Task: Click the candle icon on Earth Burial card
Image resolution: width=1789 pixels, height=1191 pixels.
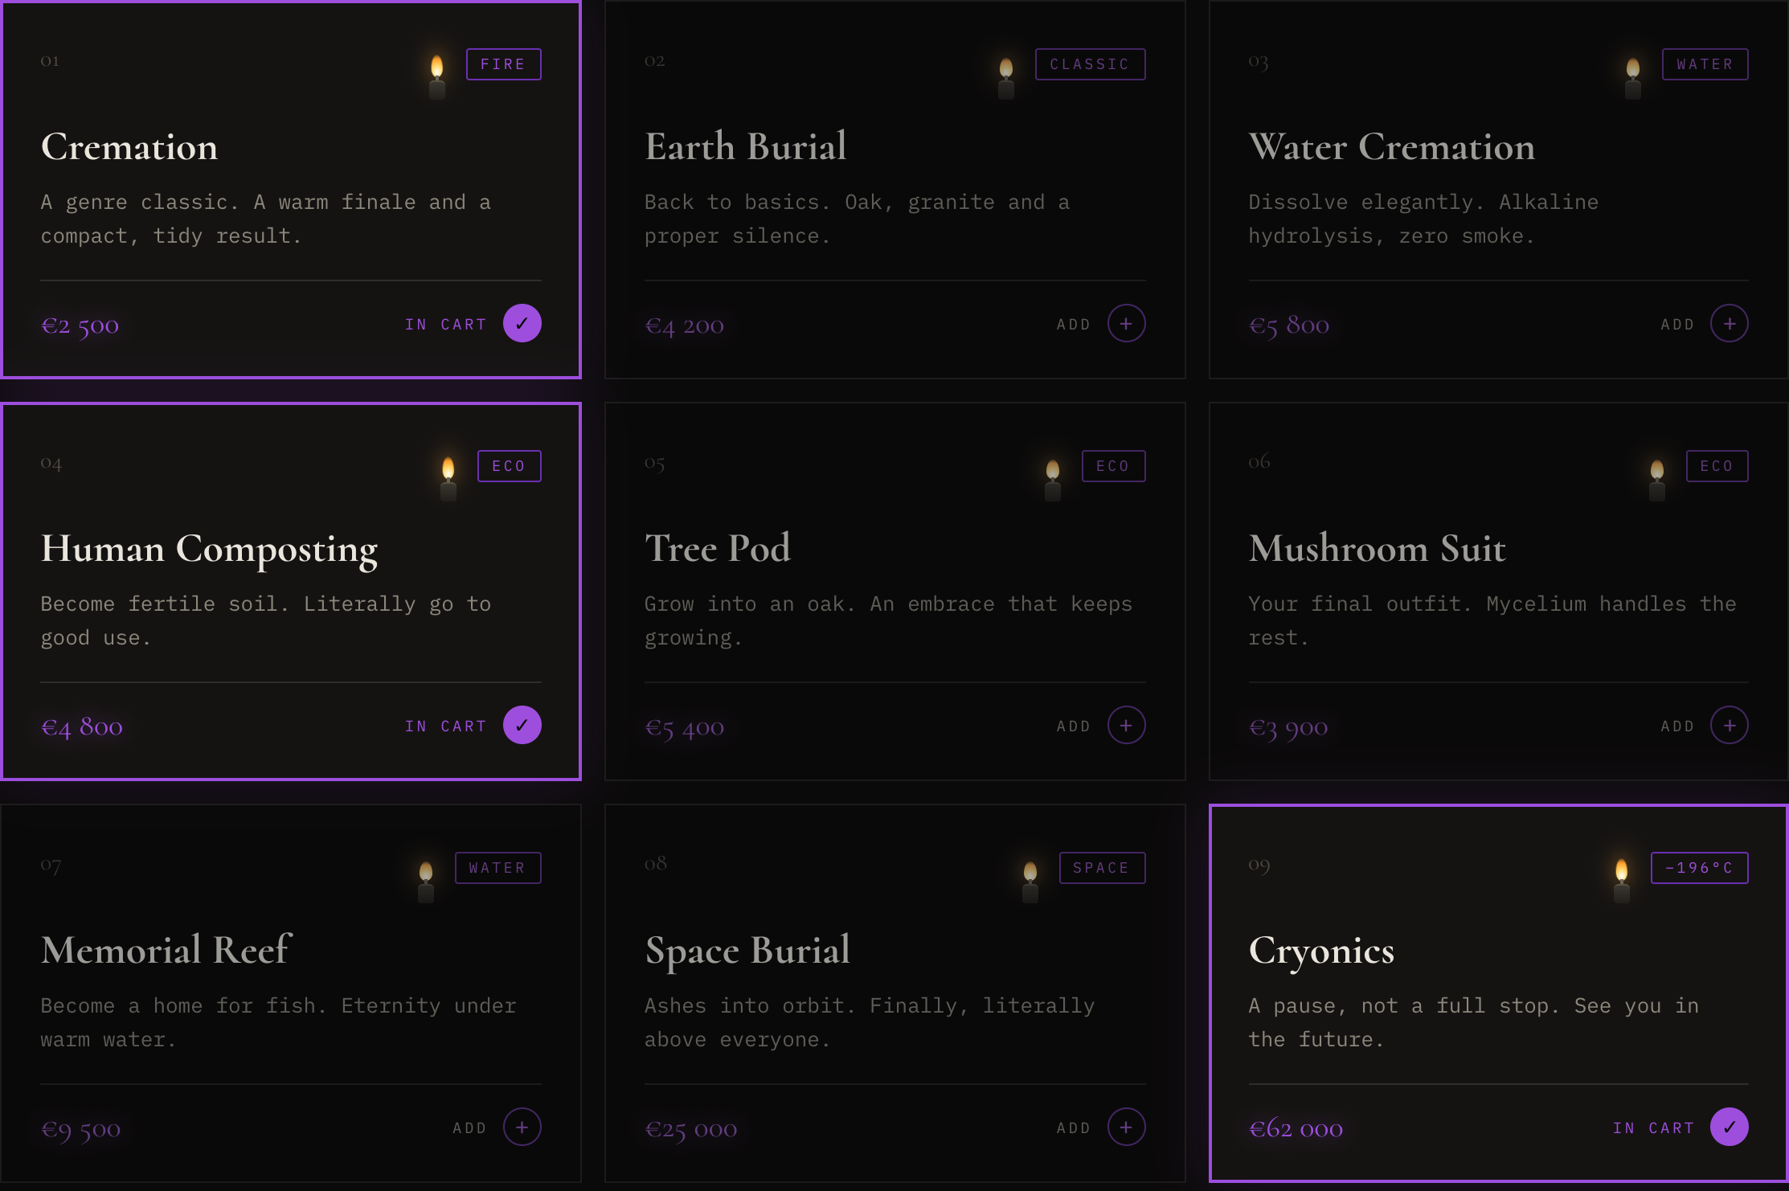Action: point(1006,78)
